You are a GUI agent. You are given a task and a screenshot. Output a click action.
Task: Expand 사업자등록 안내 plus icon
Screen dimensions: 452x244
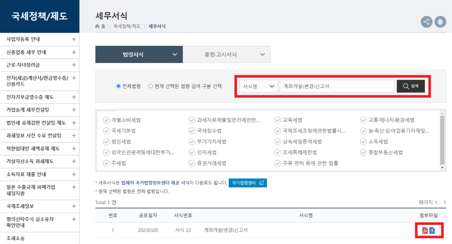point(74,39)
